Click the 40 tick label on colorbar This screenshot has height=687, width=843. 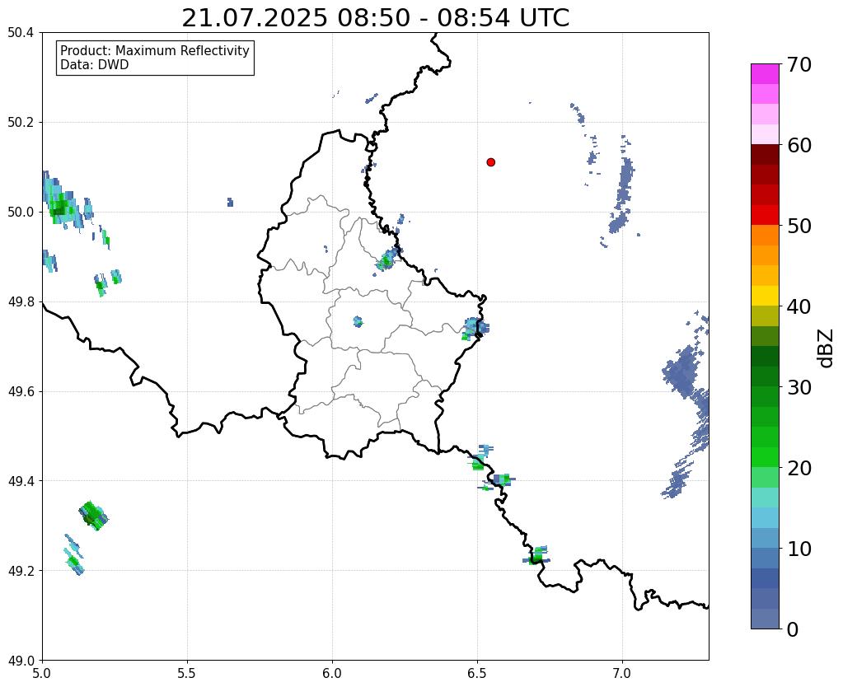pos(799,306)
